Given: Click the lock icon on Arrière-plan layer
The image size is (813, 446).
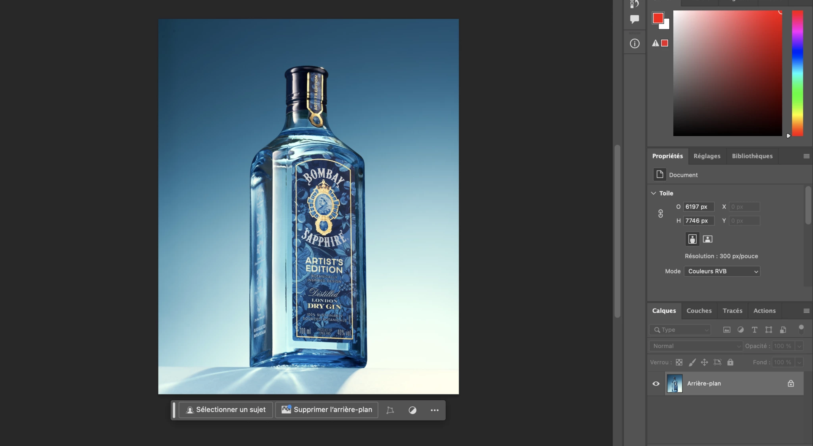Looking at the screenshot, I should tap(791, 383).
